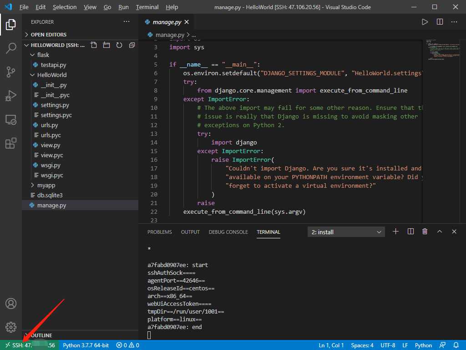466x350 pixels.
Task: Open wsgi.py file
Action: tap(51, 165)
